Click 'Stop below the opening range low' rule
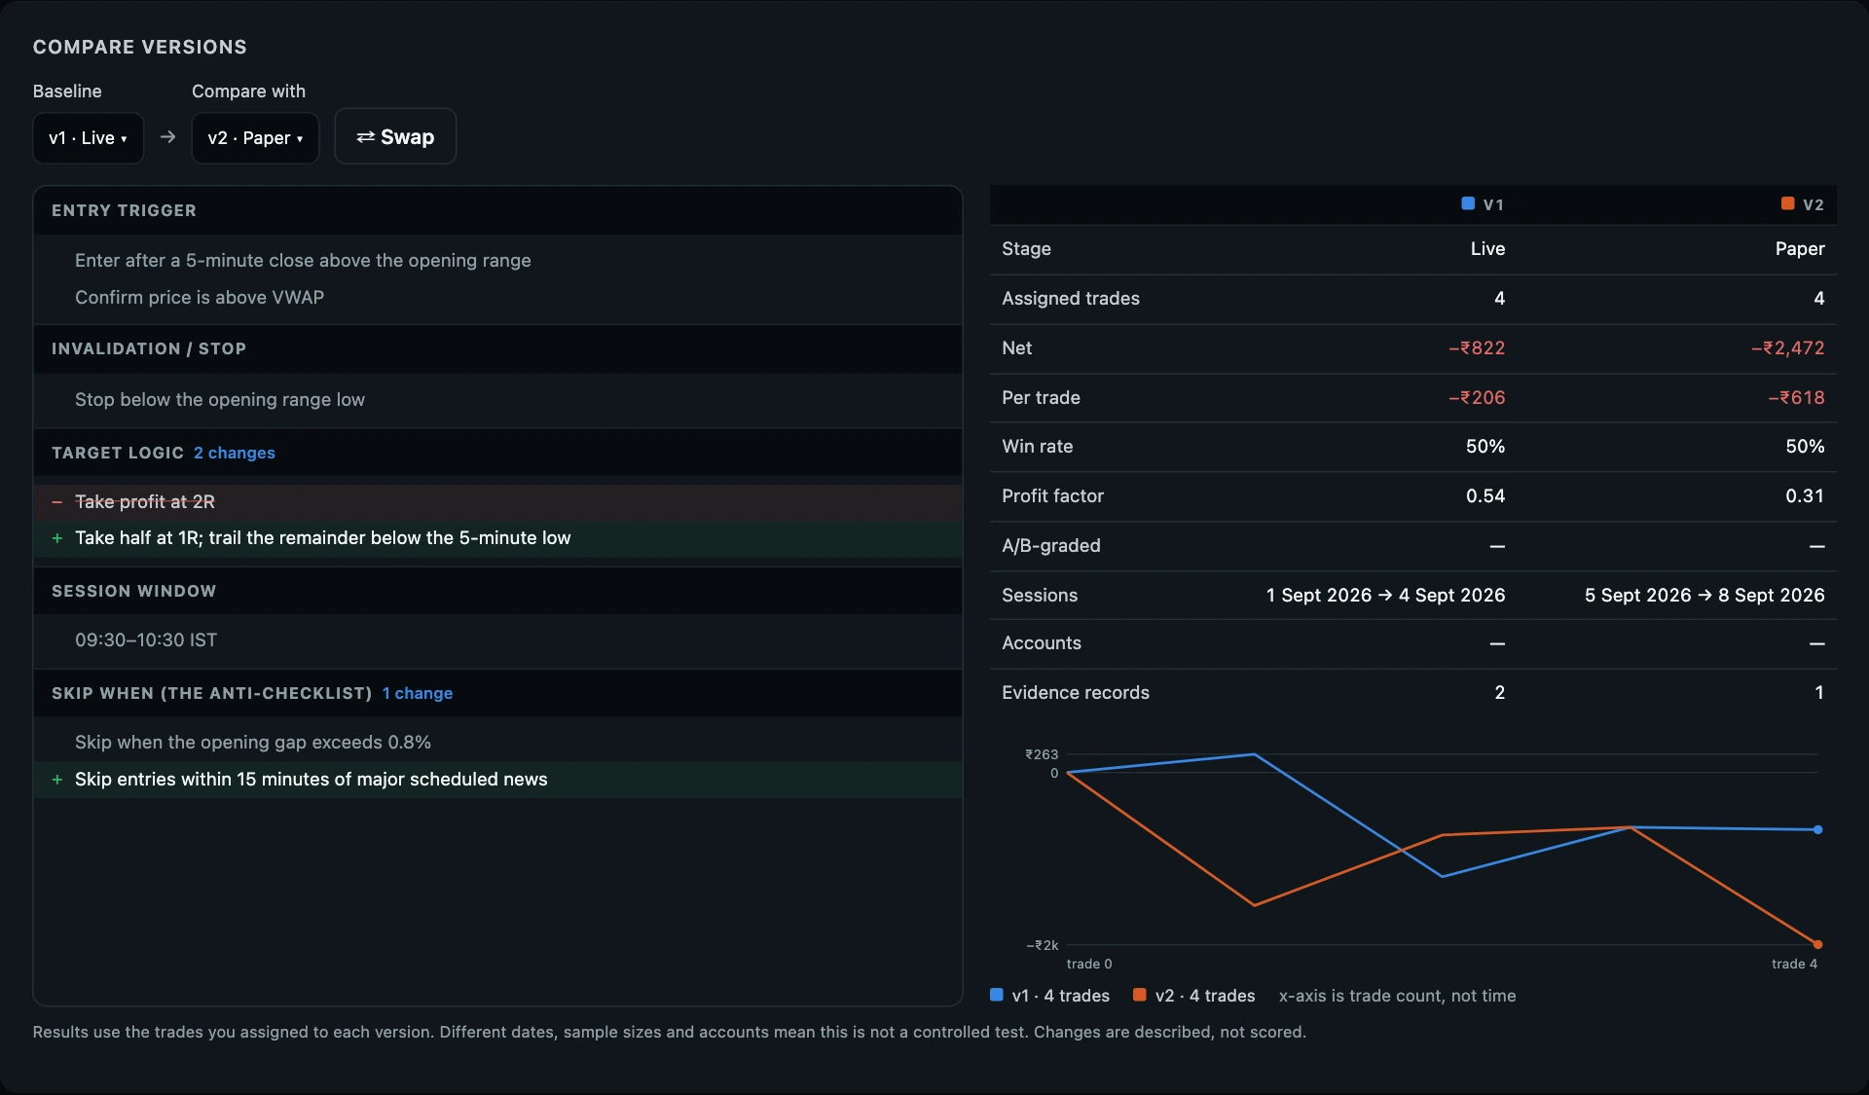Image resolution: width=1869 pixels, height=1095 pixels. 220,399
